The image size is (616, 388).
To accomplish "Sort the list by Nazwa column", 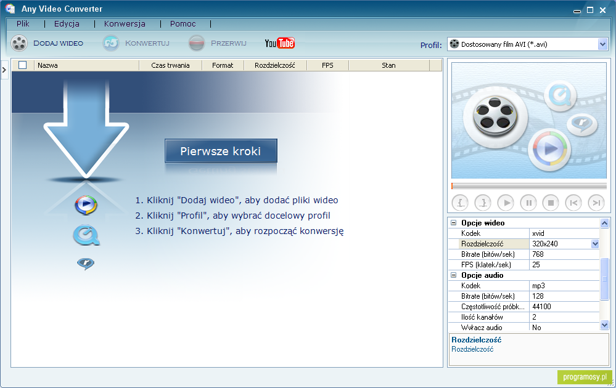I will 87,65.
